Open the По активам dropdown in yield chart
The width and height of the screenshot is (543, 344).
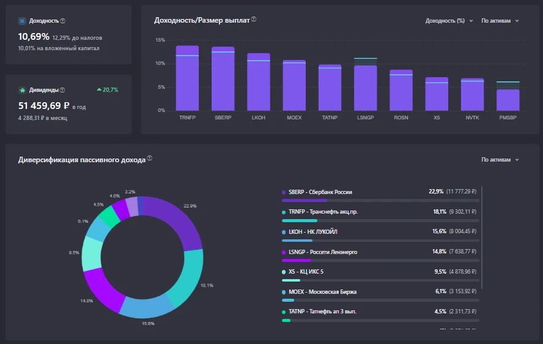coord(500,21)
